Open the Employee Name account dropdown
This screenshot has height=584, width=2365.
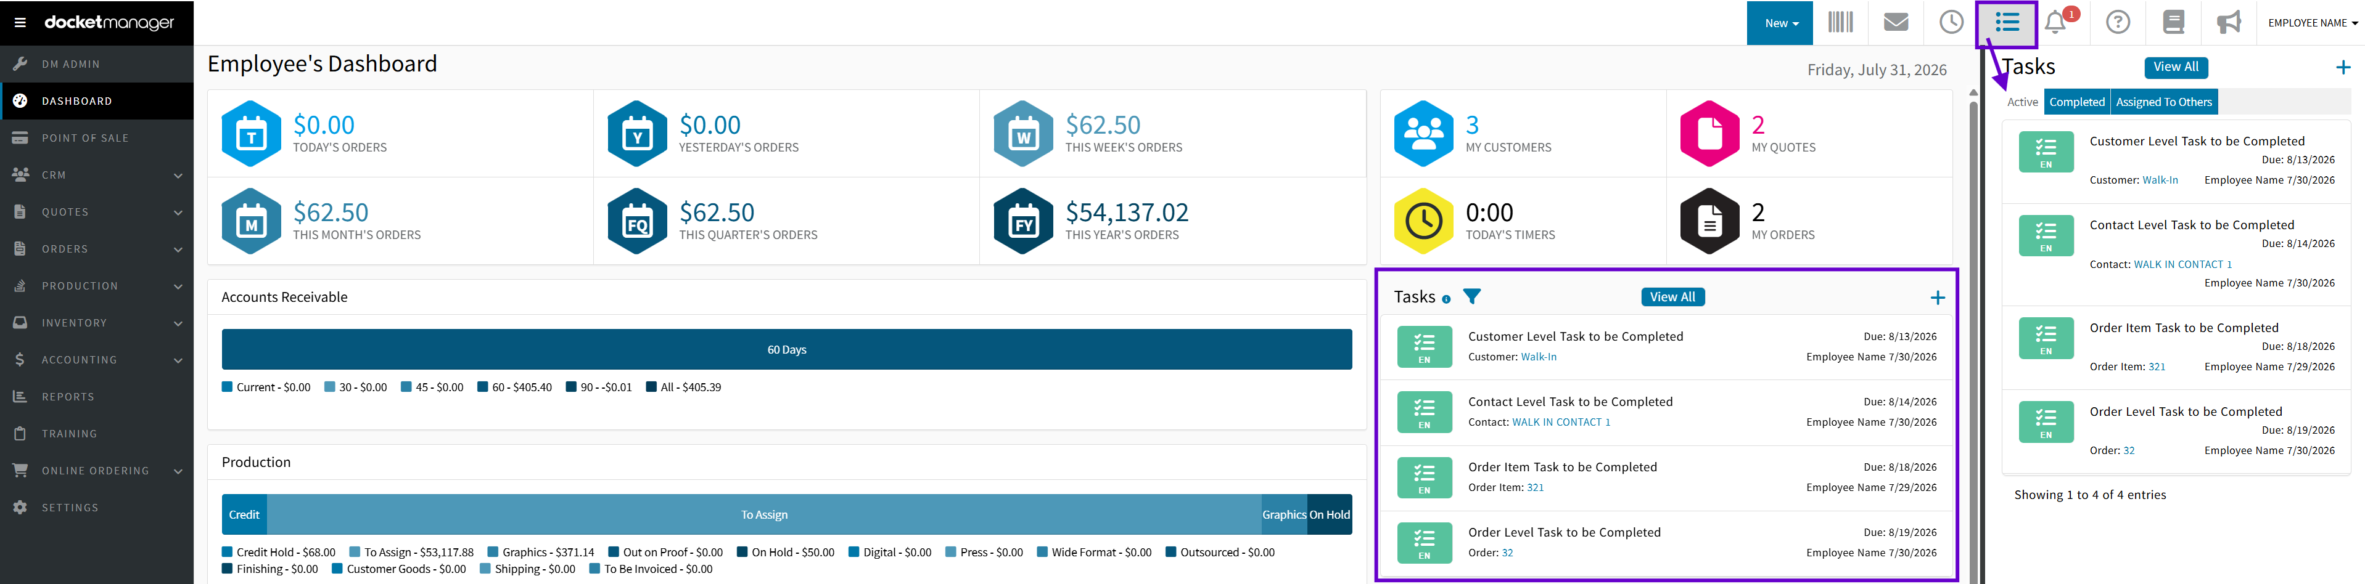2313,23
